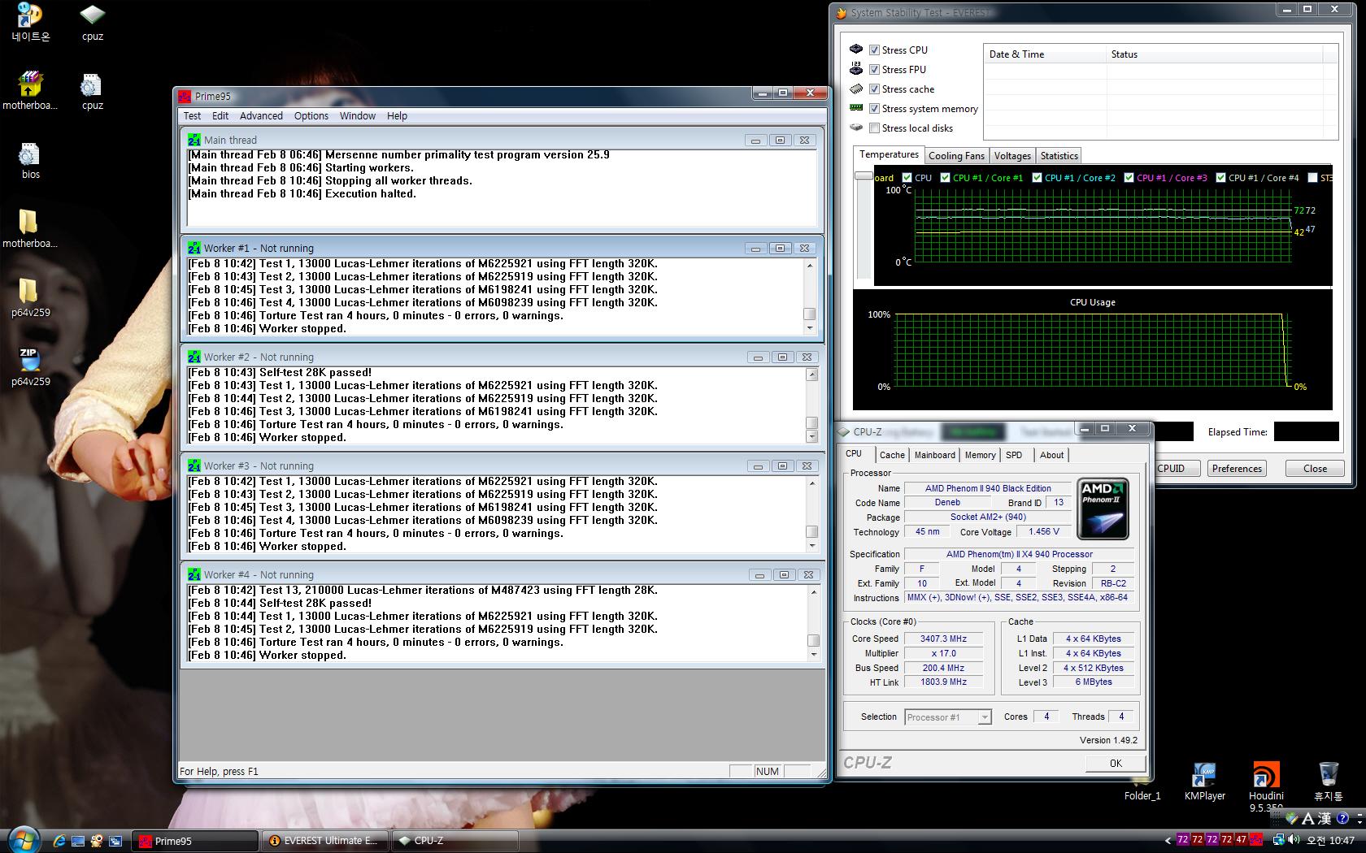The width and height of the screenshot is (1366, 853).
Task: Open the 휴지통 recycle bin
Action: (1328, 782)
